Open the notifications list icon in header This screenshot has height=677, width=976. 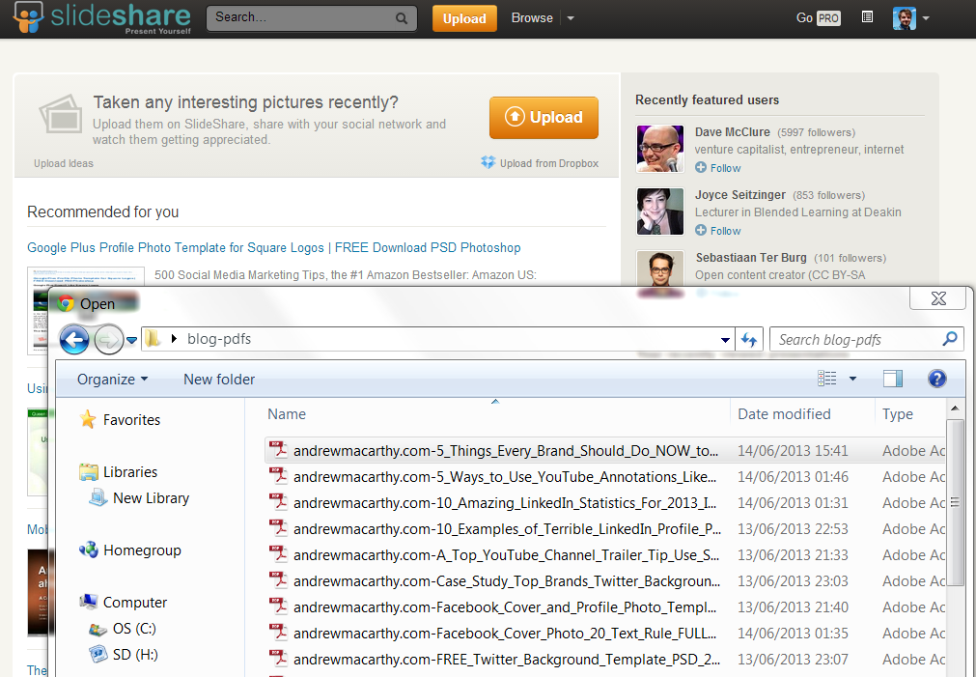point(867,17)
